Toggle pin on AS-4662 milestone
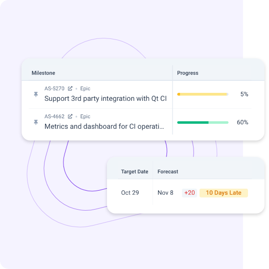The height and width of the screenshot is (269, 269). pos(36,122)
